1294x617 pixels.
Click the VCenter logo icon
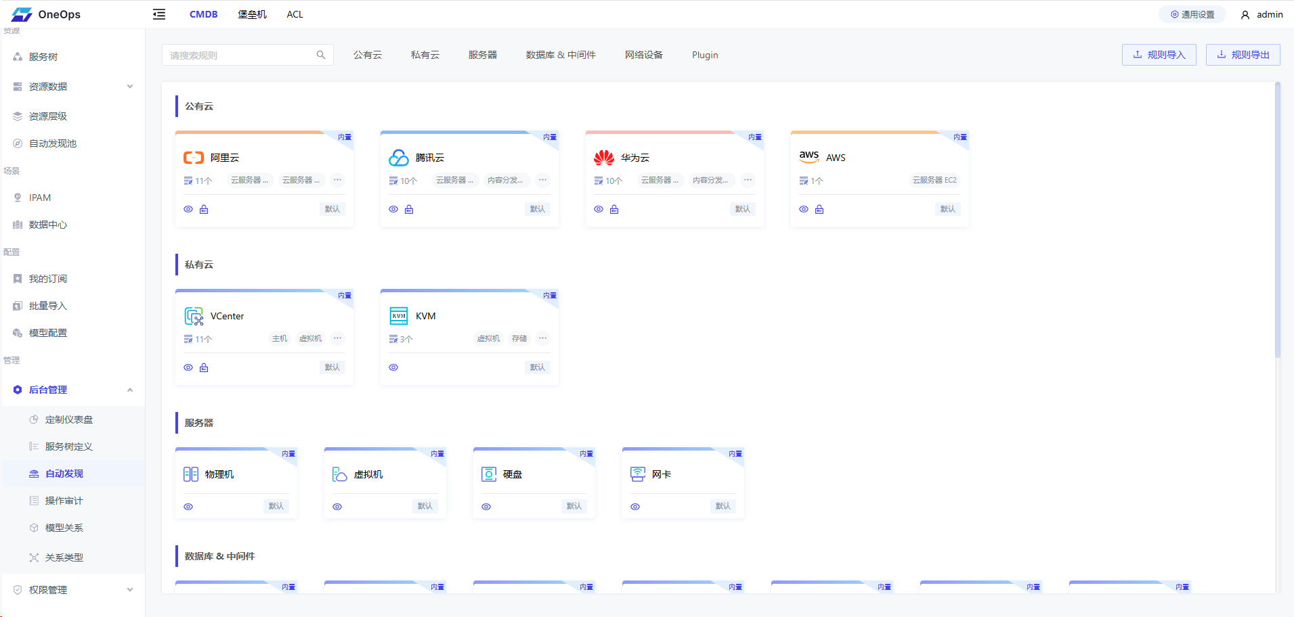[x=194, y=316]
